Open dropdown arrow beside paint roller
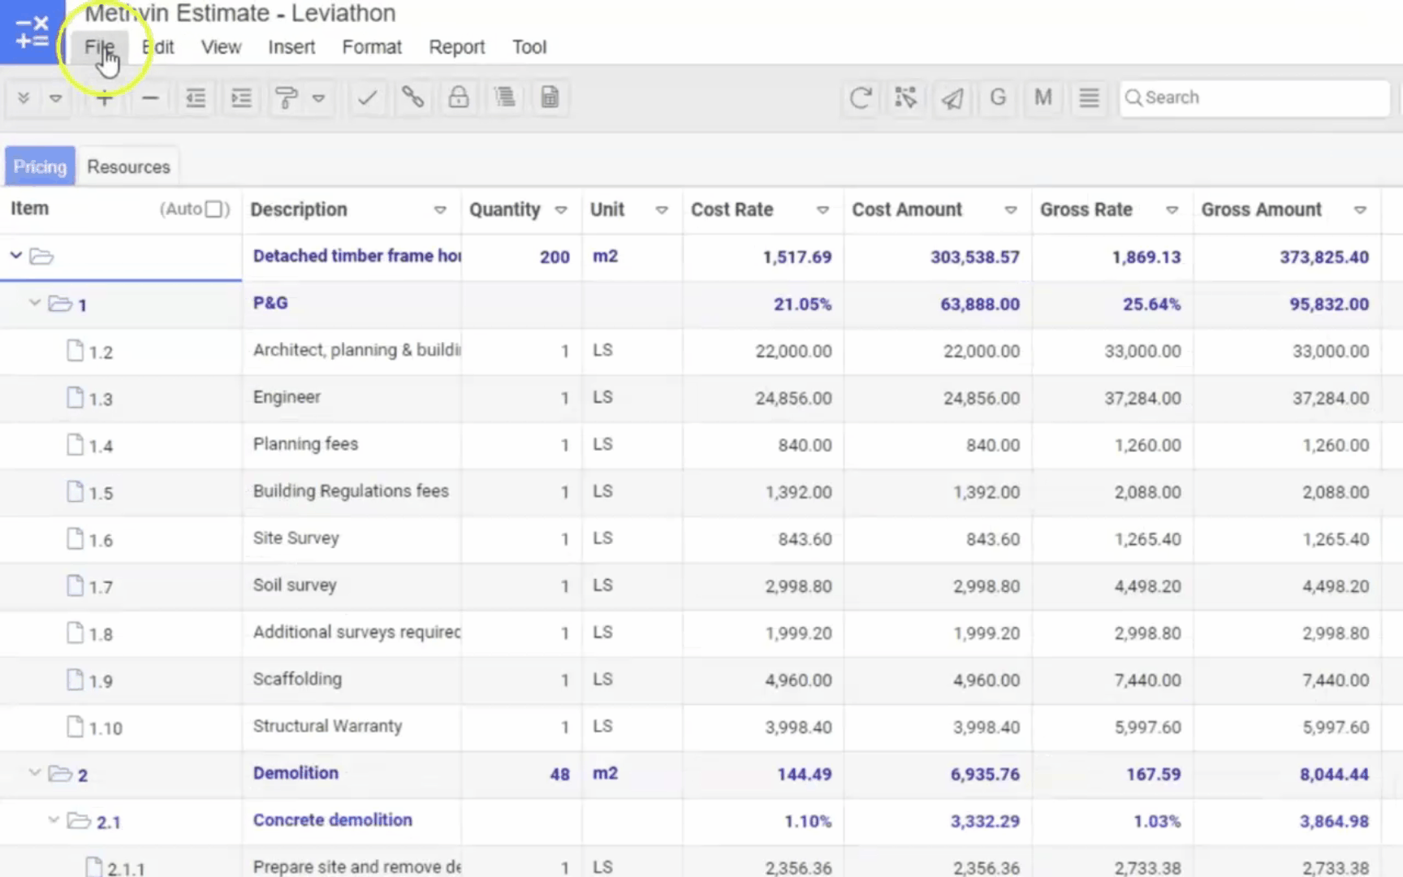The image size is (1403, 877). (x=319, y=98)
